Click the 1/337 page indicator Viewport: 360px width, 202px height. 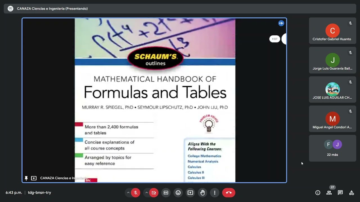tap(274, 39)
